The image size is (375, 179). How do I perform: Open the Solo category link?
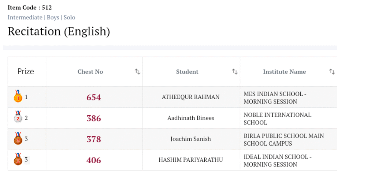(70, 17)
